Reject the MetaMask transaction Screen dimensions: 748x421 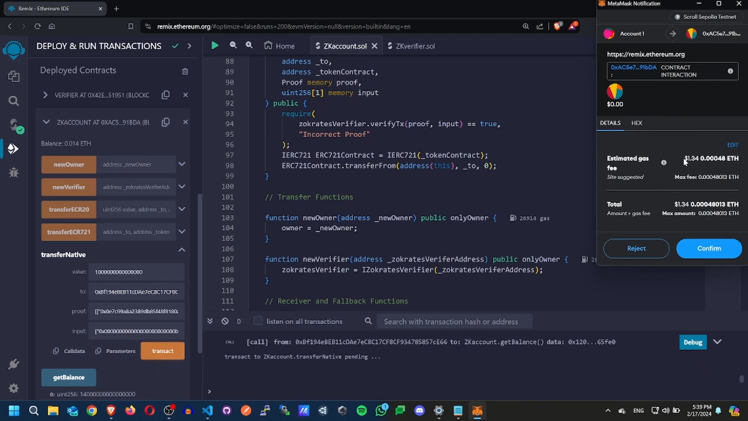pyautogui.click(x=636, y=248)
